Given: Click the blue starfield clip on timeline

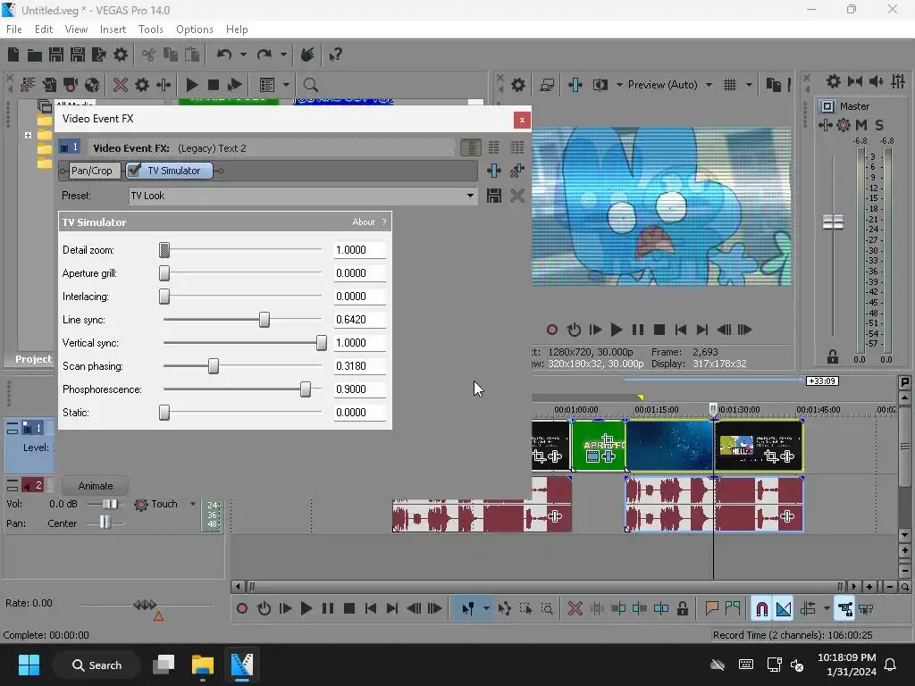Looking at the screenshot, I should coord(669,445).
